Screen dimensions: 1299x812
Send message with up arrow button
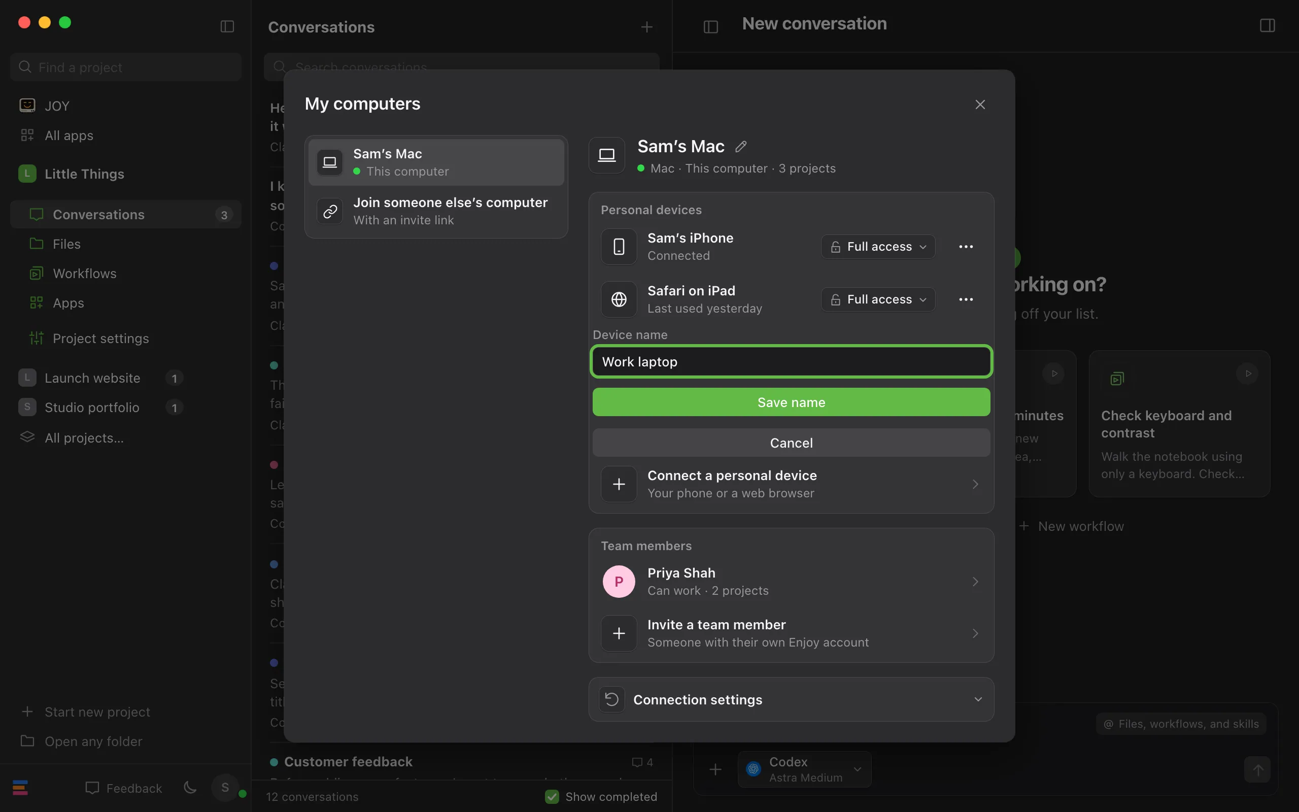[x=1257, y=769]
